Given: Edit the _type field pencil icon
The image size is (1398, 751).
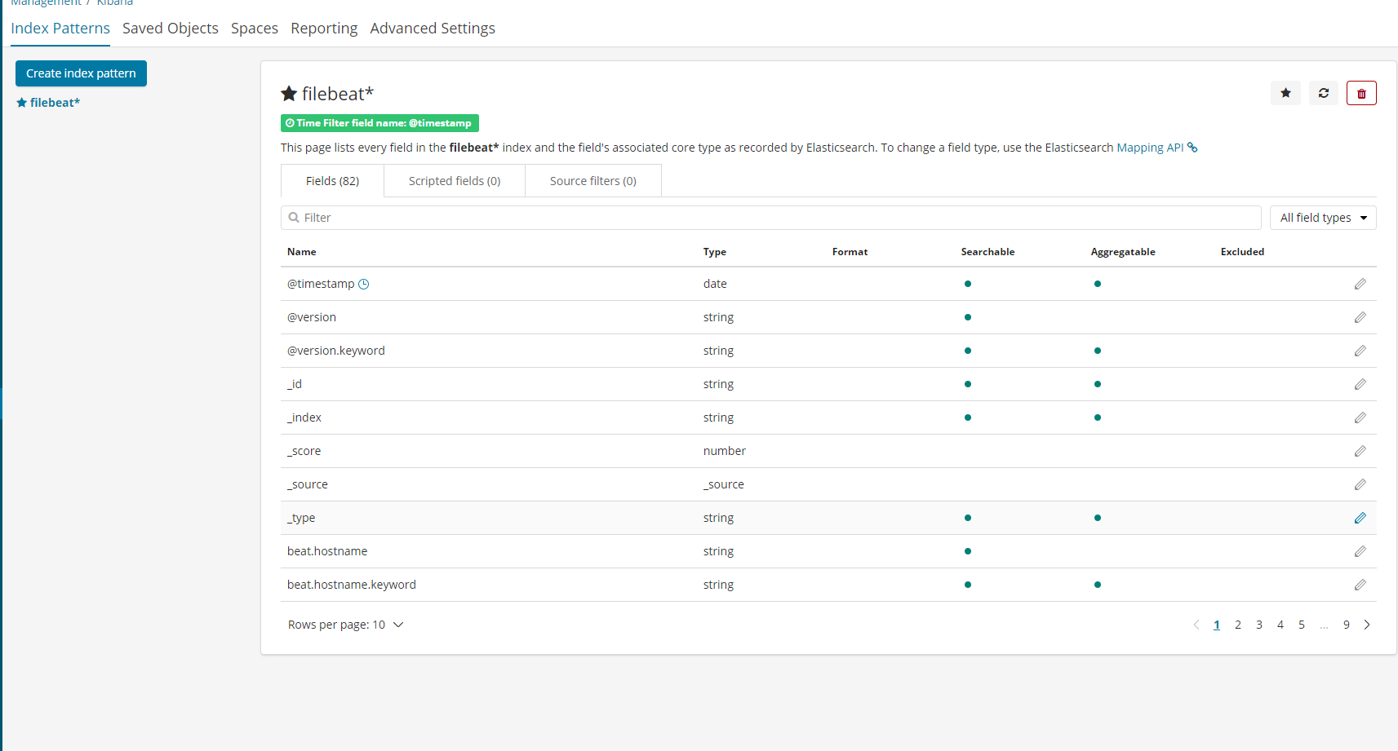Looking at the screenshot, I should tap(1360, 518).
